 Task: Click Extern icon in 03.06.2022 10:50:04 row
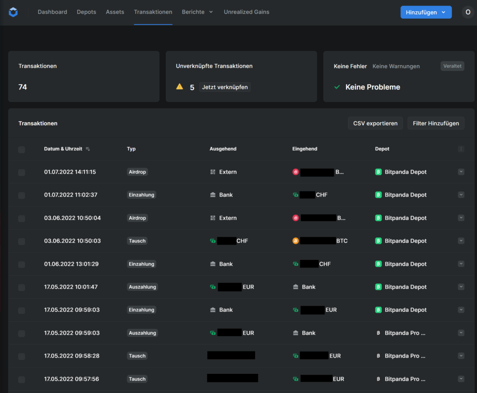coord(212,218)
